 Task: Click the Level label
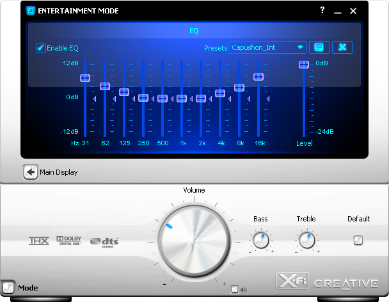[x=305, y=143]
